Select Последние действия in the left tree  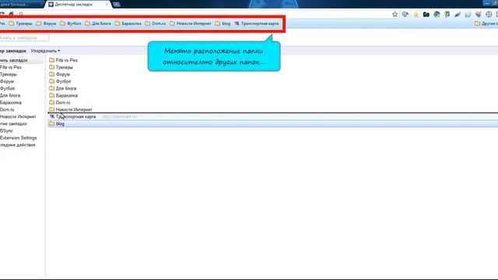(x=18, y=145)
